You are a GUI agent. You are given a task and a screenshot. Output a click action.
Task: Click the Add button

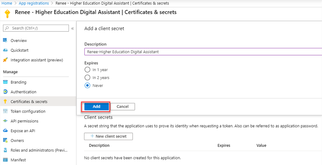tap(96, 107)
